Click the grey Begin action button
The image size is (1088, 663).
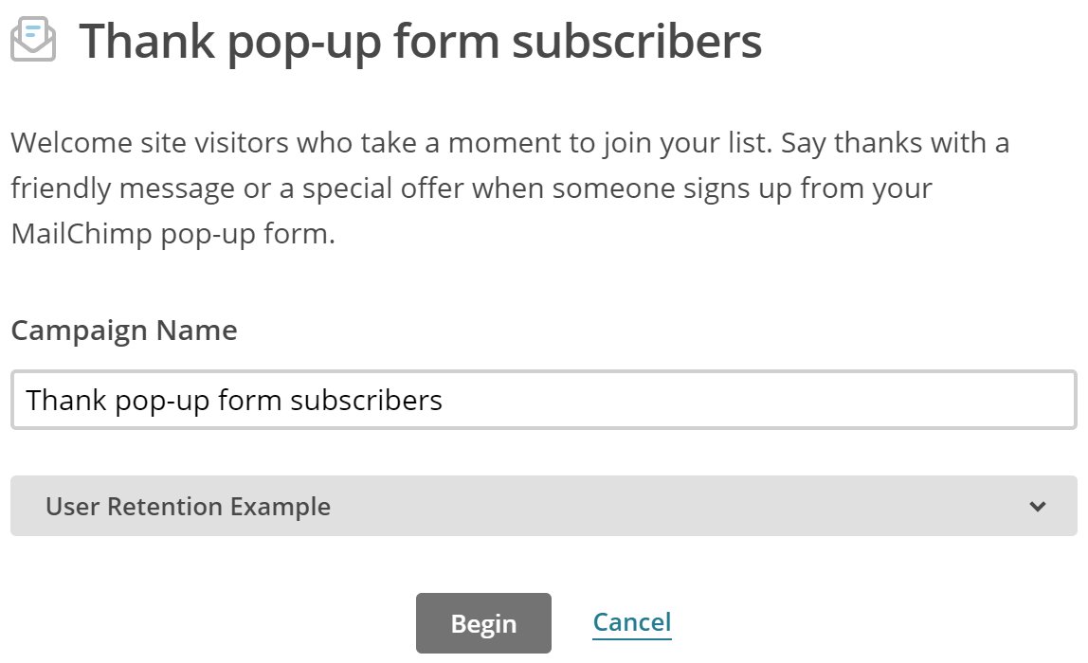pos(483,622)
